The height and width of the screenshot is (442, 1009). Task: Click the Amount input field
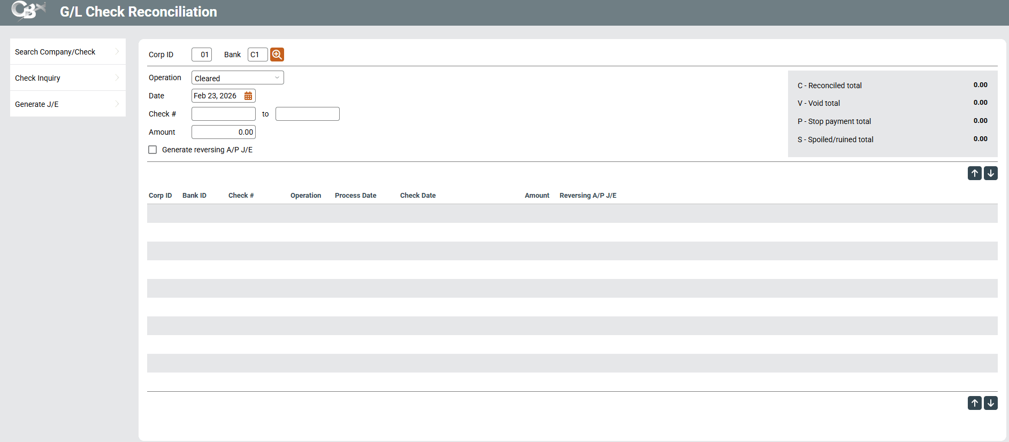pyautogui.click(x=223, y=132)
